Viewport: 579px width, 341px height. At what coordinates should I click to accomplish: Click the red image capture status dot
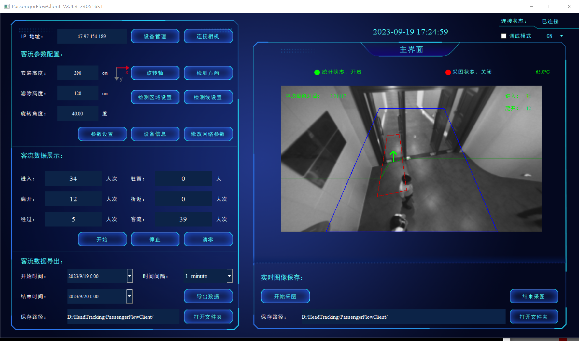pyautogui.click(x=448, y=72)
